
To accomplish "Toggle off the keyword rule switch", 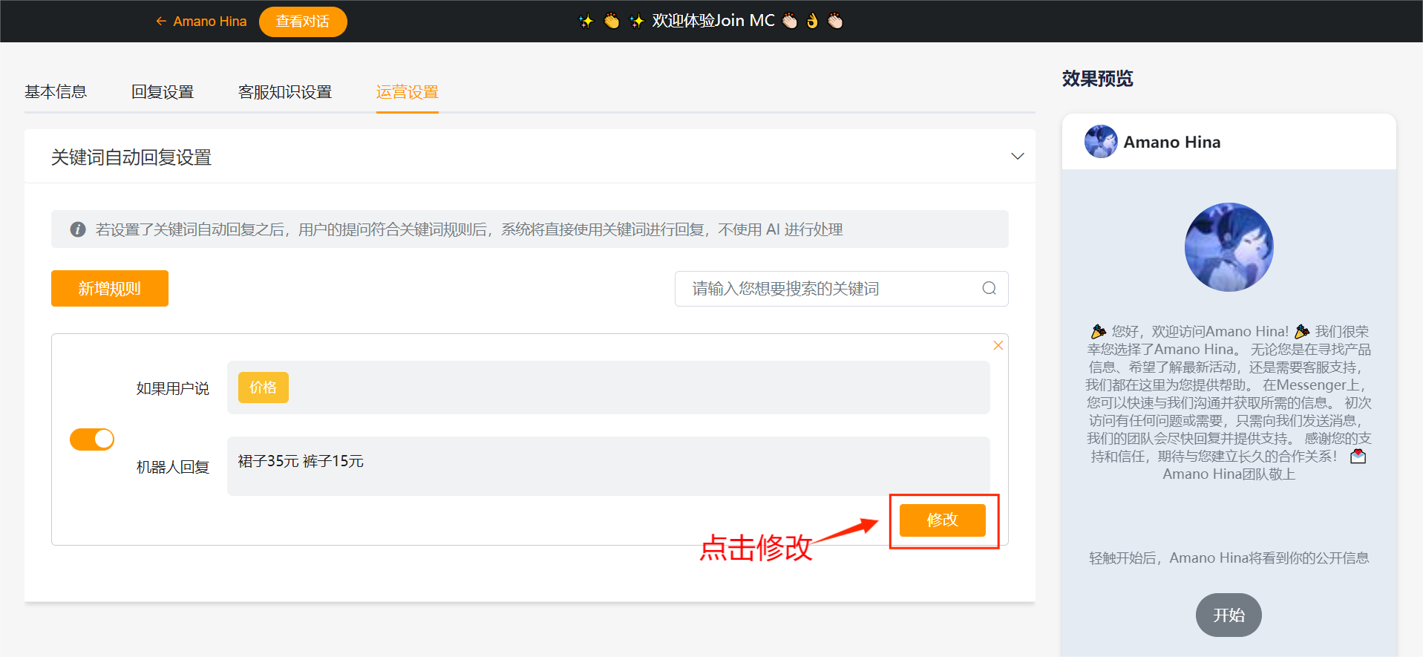I will 92,439.
